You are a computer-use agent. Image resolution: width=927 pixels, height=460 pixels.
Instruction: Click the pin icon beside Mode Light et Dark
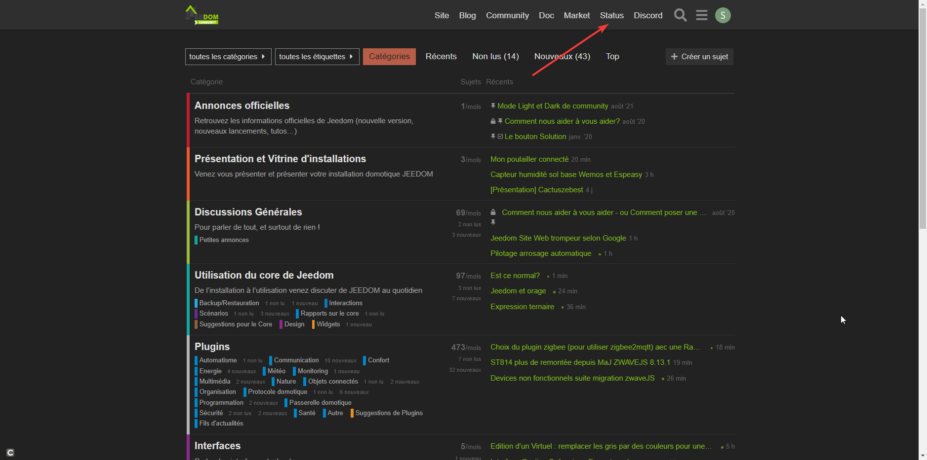click(493, 106)
